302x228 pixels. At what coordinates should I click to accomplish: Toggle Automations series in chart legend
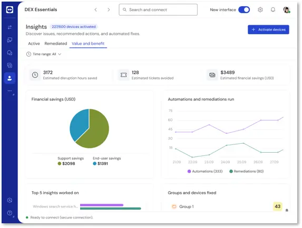205,171
